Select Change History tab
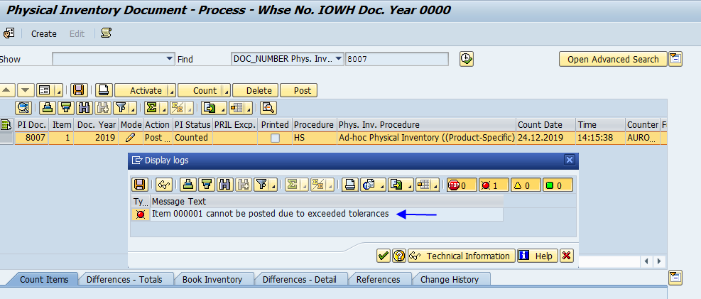701x299 pixels. pos(450,279)
